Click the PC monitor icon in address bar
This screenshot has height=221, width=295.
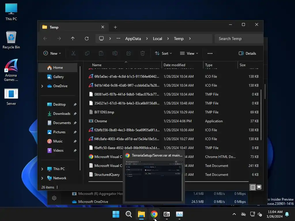tap(101, 39)
